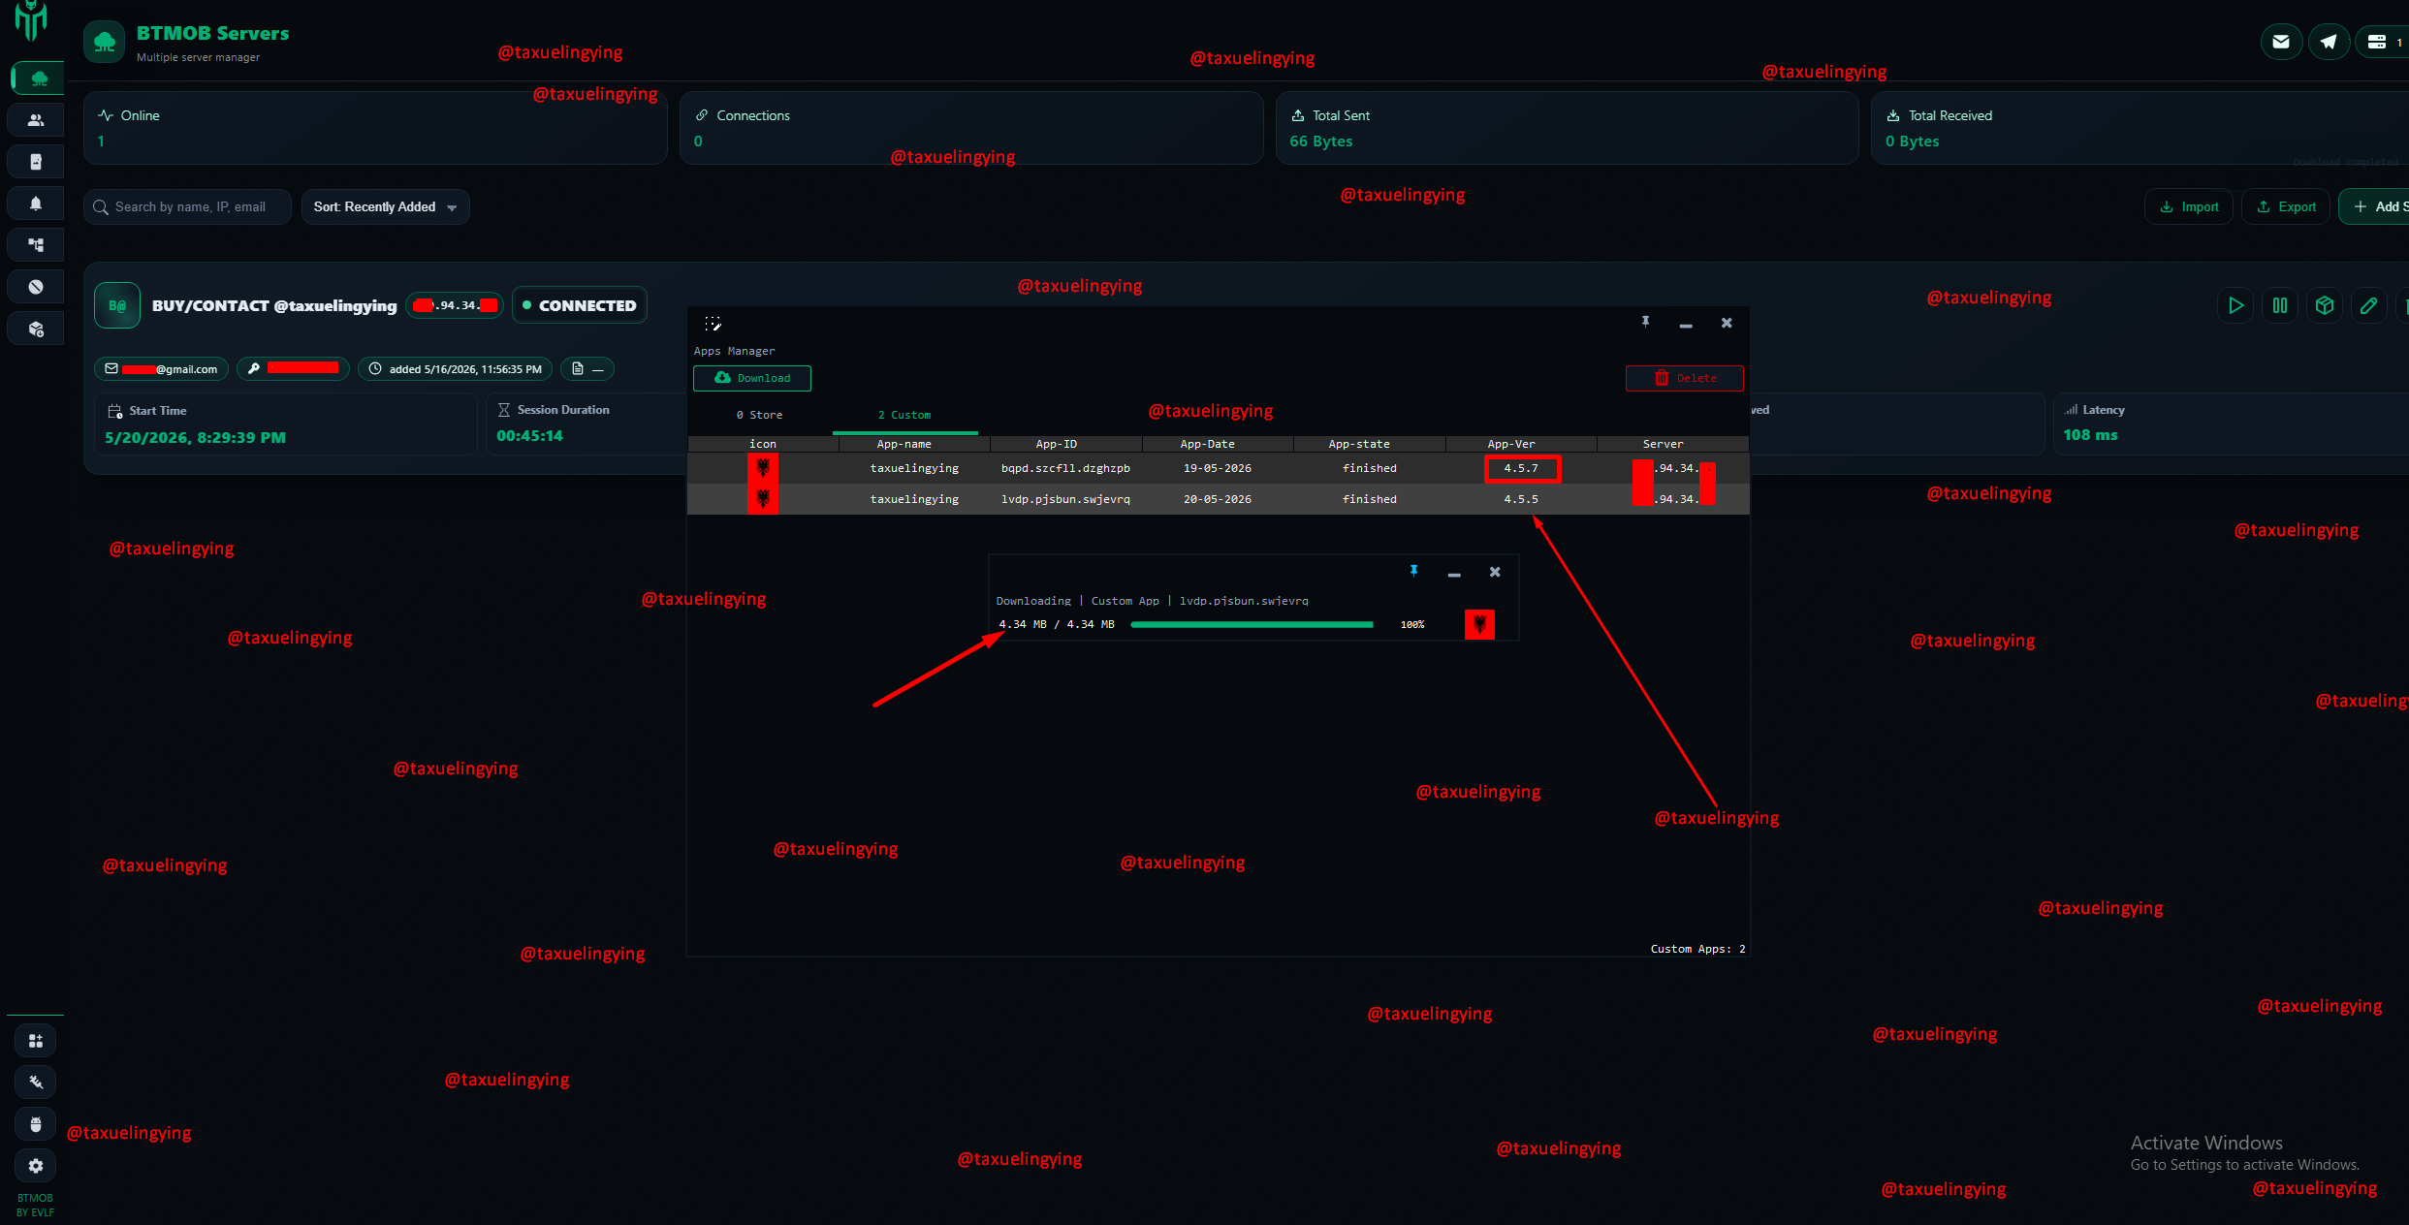Click the Latency 108 ms tile
Screen dimensions: 2409x1225
[2230, 424]
